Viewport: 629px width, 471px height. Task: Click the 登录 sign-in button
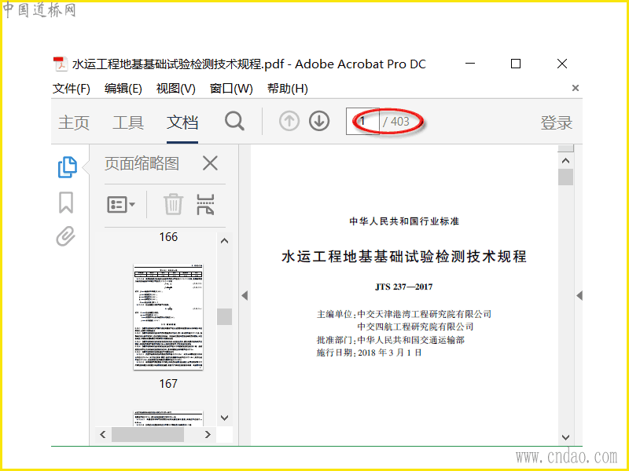tap(557, 122)
